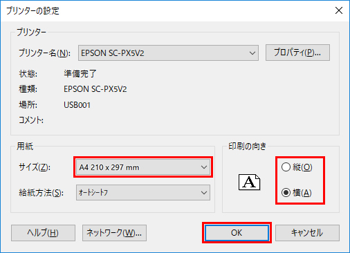Click the ネットワーク(W)... button

pos(114,233)
